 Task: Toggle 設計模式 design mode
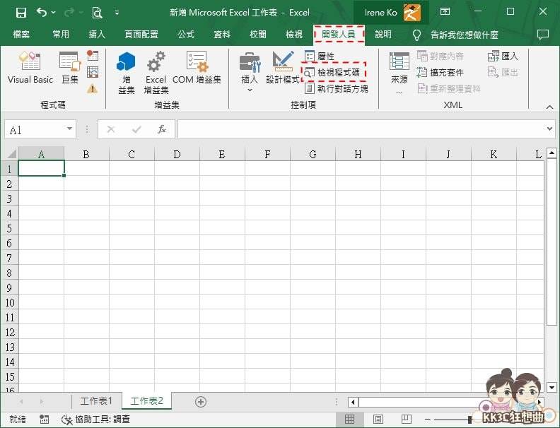283,68
